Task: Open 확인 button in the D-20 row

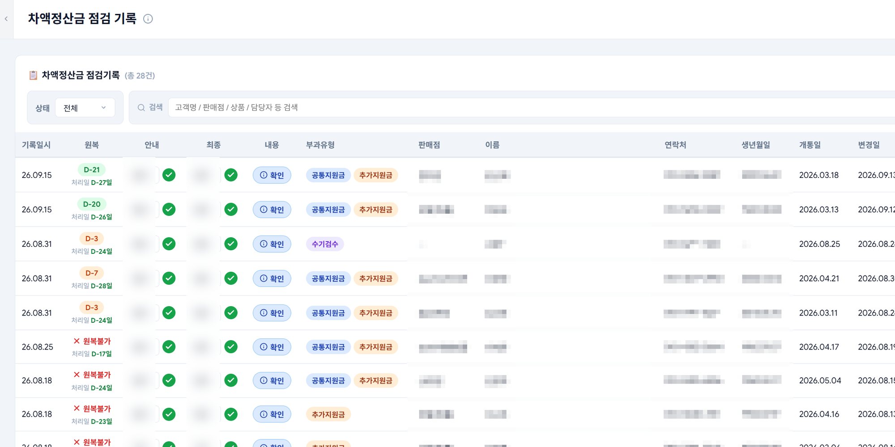Action: (272, 210)
